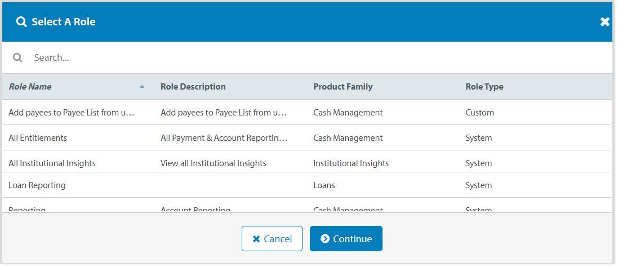Viewport: 618px width, 267px height.
Task: Click the Search input field
Action: click(x=225, y=57)
